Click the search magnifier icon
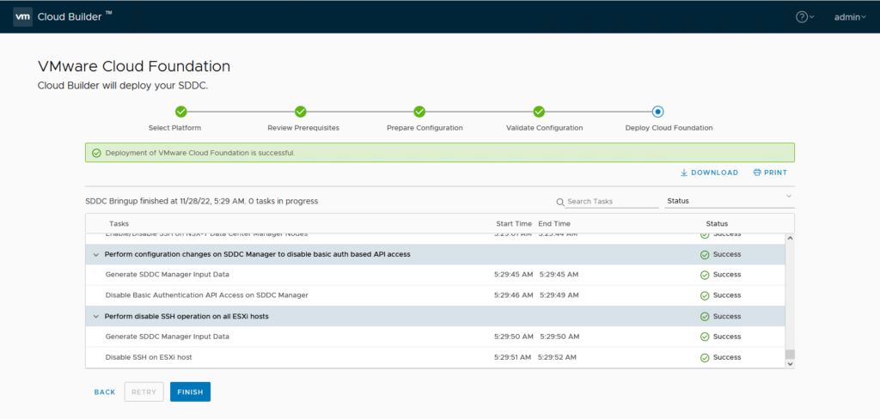This screenshot has height=419, width=880. point(560,202)
